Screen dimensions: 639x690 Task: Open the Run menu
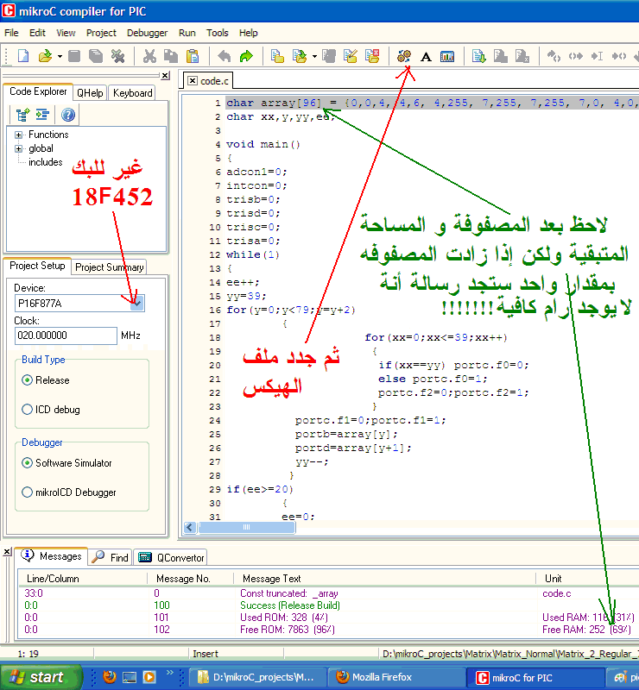point(187,33)
